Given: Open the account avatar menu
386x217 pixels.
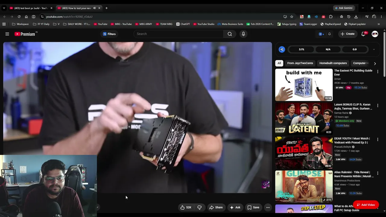Looking at the screenshot, I should click(x=375, y=34).
